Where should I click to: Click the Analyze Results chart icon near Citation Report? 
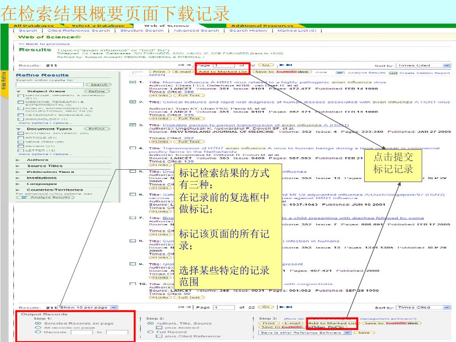tap(340, 73)
